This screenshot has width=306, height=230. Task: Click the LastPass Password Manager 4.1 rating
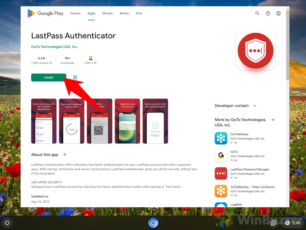point(234,178)
